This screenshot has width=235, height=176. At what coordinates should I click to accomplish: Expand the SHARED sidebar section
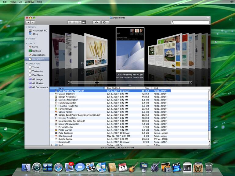[27, 39]
